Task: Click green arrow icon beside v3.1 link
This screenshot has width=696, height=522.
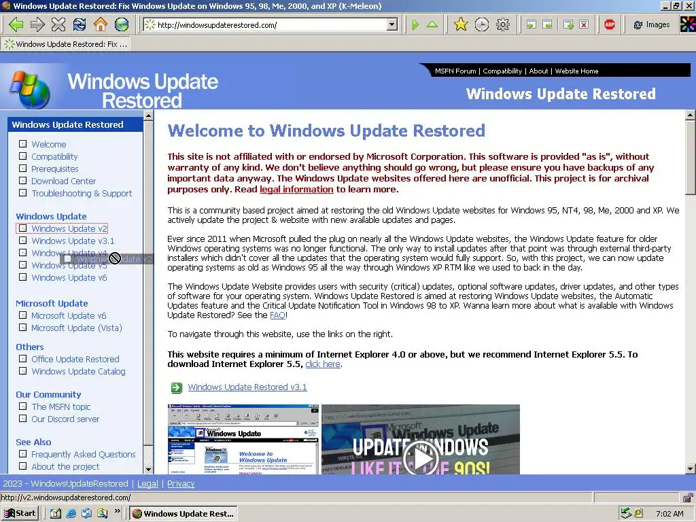Action: point(176,387)
